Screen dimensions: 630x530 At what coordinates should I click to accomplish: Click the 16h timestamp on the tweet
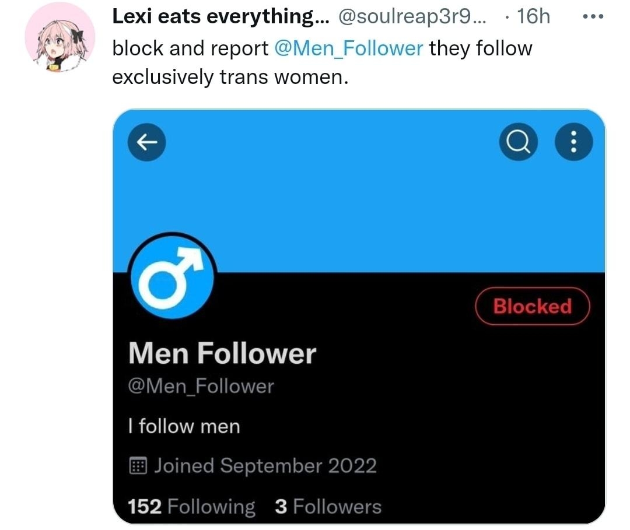(x=535, y=16)
